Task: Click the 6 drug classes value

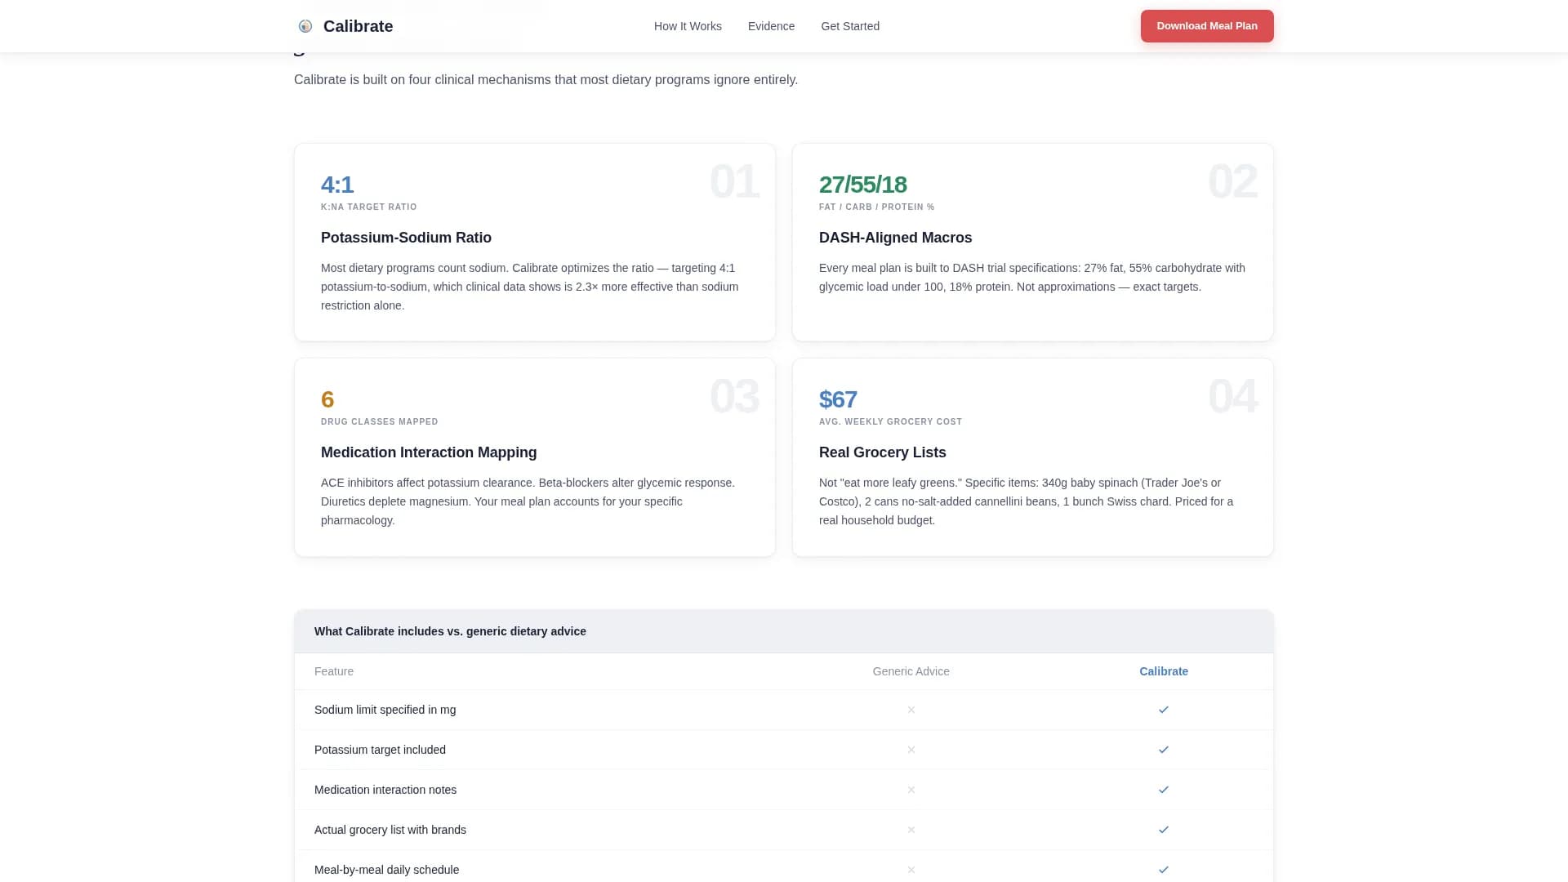Action: 327,399
